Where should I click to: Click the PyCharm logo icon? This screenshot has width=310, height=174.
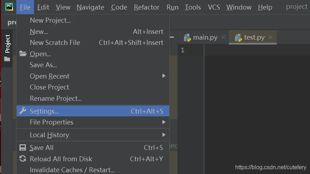(9, 7)
